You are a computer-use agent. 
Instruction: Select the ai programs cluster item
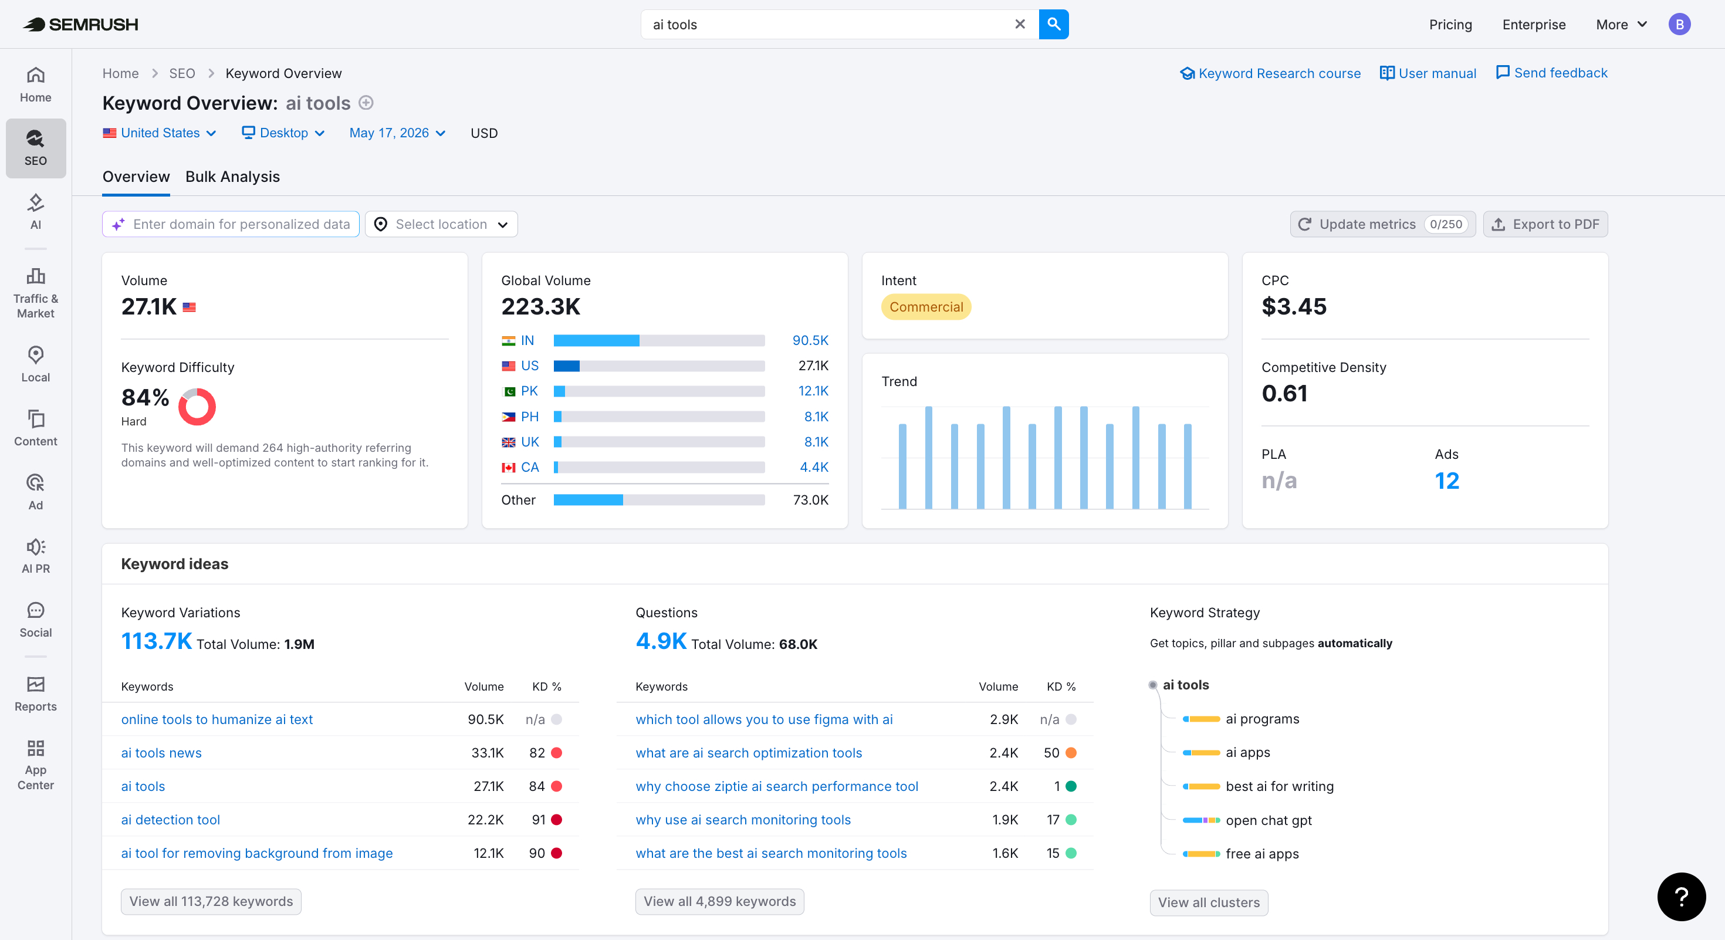coord(1262,719)
